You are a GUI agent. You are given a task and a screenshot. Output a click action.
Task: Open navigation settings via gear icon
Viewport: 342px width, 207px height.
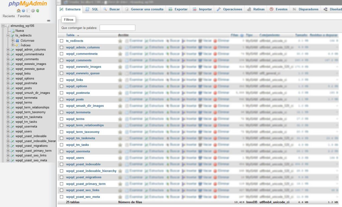coord(33,10)
